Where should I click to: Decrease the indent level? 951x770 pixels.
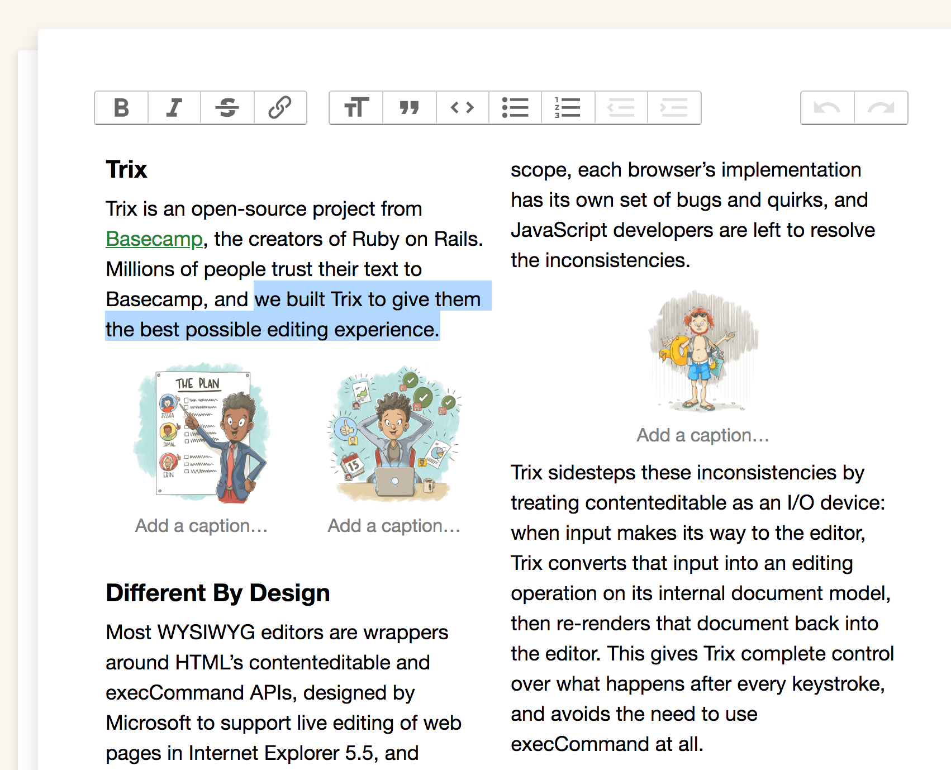(x=621, y=108)
